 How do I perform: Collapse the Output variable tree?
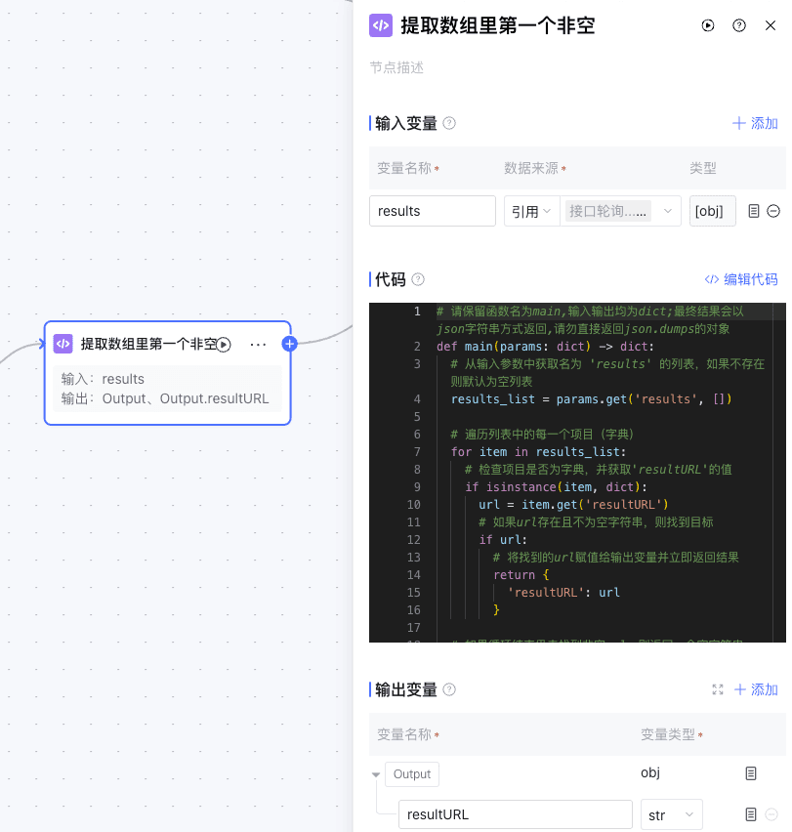376,774
